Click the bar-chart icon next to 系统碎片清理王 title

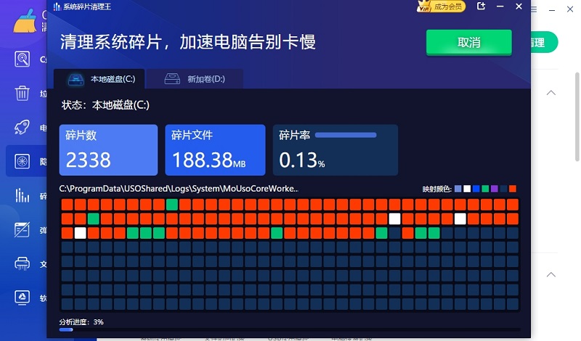click(57, 7)
